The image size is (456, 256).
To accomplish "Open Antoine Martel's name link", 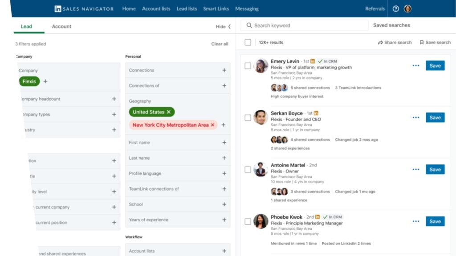I will tap(288, 165).
